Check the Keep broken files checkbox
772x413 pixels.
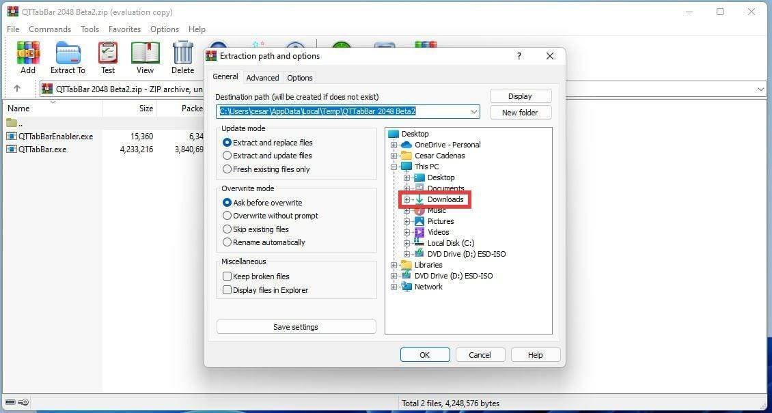[x=227, y=276]
